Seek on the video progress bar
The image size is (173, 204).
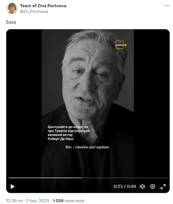coord(88,178)
